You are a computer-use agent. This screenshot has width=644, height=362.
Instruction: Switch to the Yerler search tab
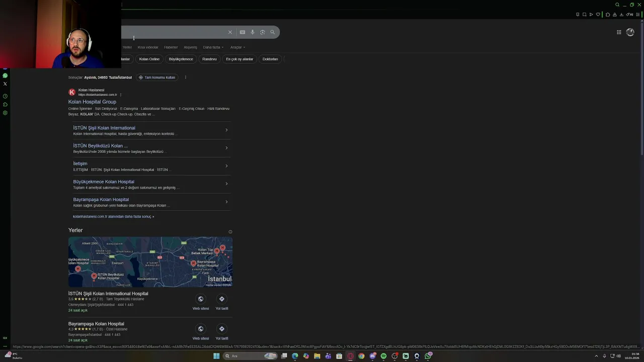127,47
